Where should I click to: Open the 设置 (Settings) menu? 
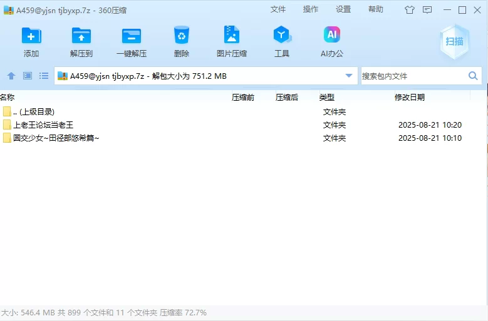point(343,9)
